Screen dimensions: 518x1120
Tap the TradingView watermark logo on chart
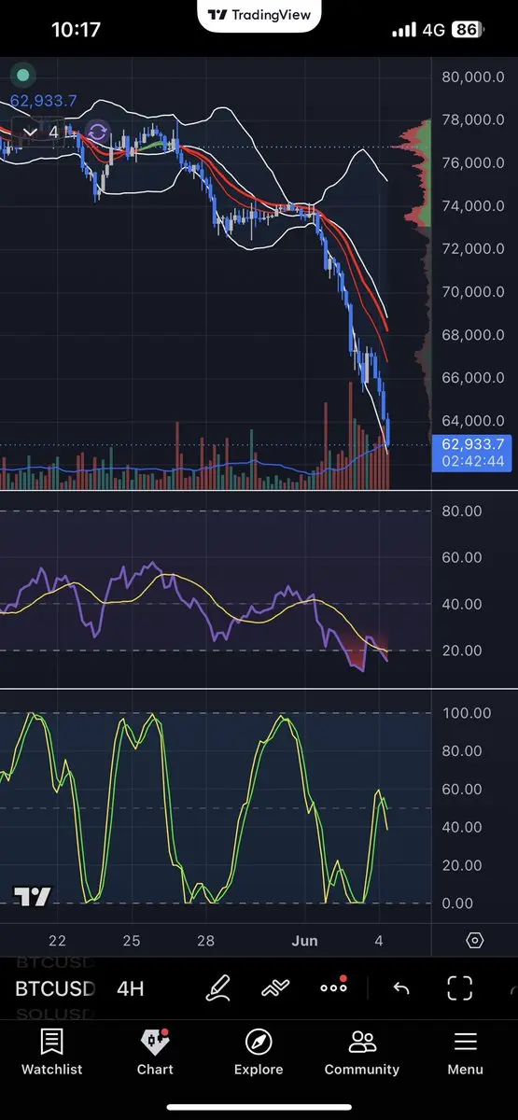tap(33, 897)
